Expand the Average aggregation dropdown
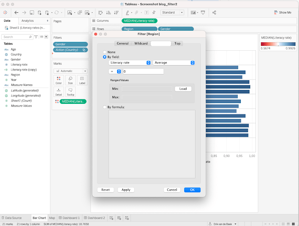 [x=174, y=62]
